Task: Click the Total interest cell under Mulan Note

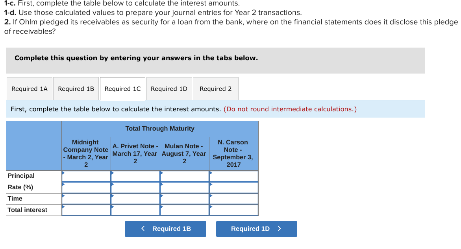Action: coord(184,210)
